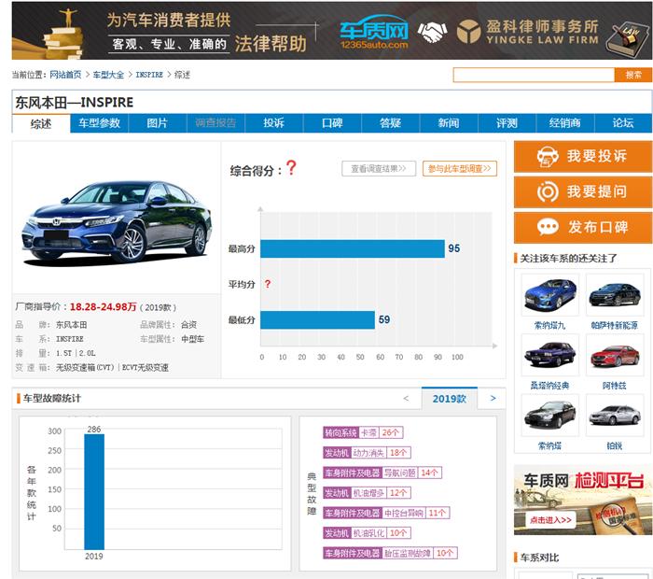
Task: Open the 经销商 tab
Action: 564,123
